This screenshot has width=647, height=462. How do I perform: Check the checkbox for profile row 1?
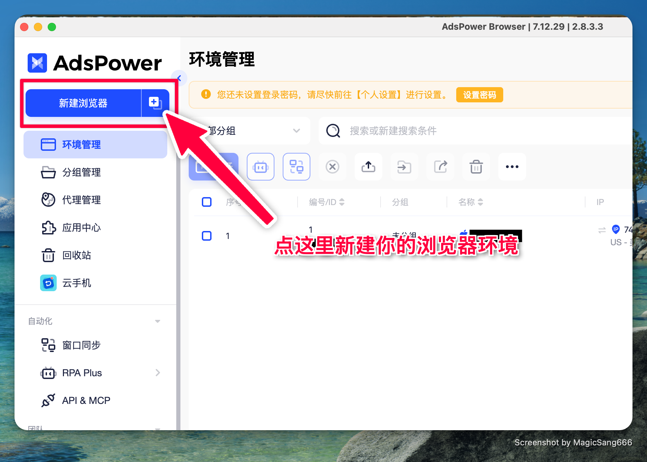[207, 236]
